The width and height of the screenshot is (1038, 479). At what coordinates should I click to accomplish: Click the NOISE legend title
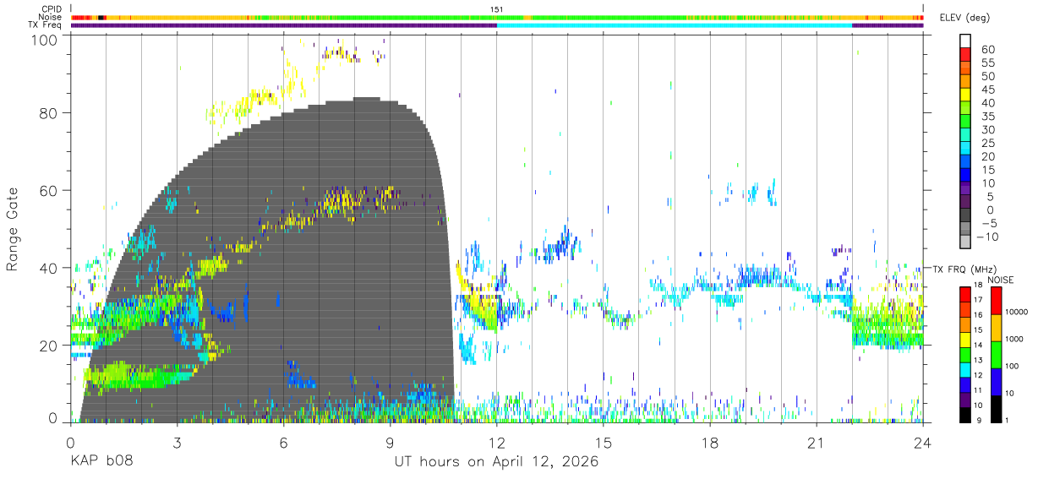[1001, 280]
